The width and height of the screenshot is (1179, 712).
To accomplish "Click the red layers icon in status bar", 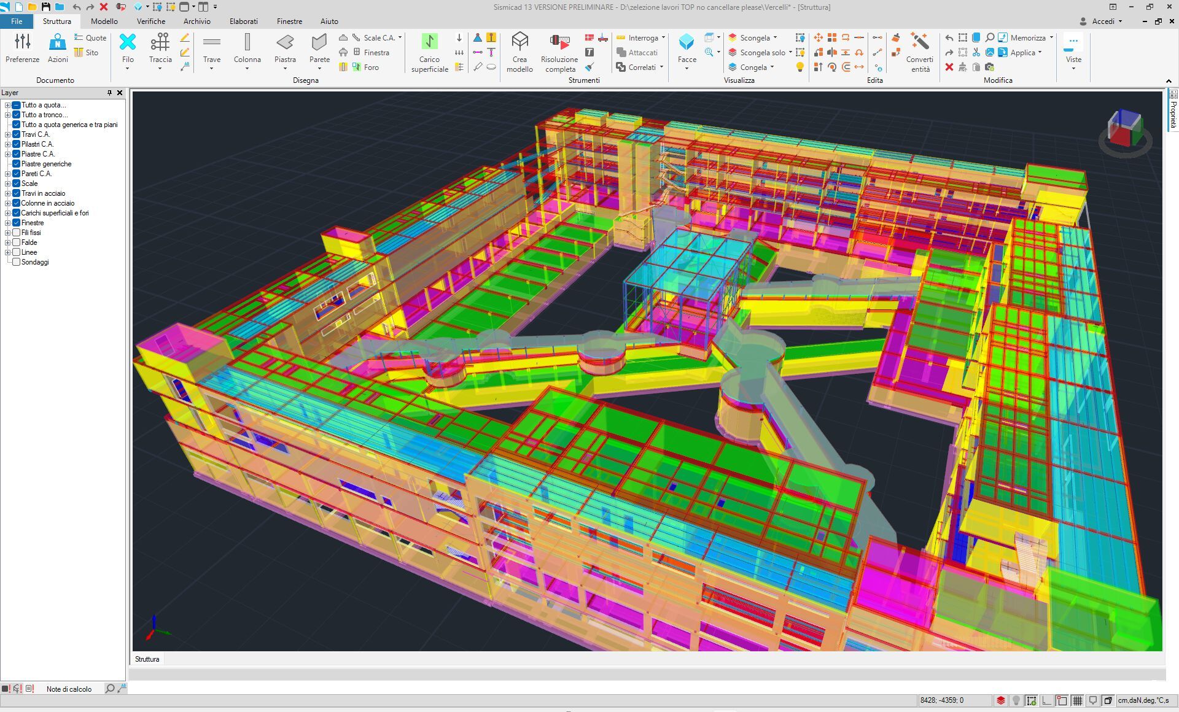I will pos(1000,700).
